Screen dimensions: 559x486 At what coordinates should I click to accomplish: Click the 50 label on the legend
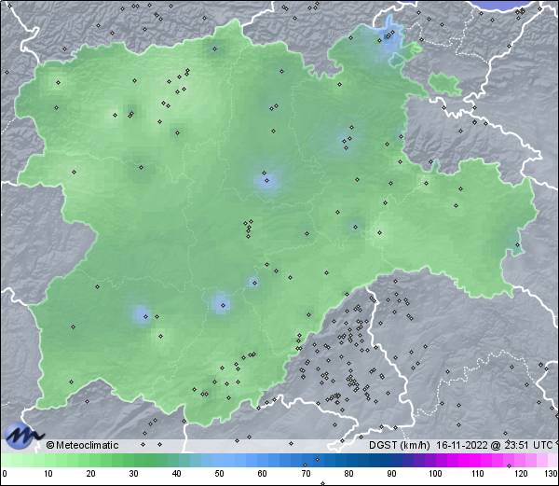click(x=219, y=474)
